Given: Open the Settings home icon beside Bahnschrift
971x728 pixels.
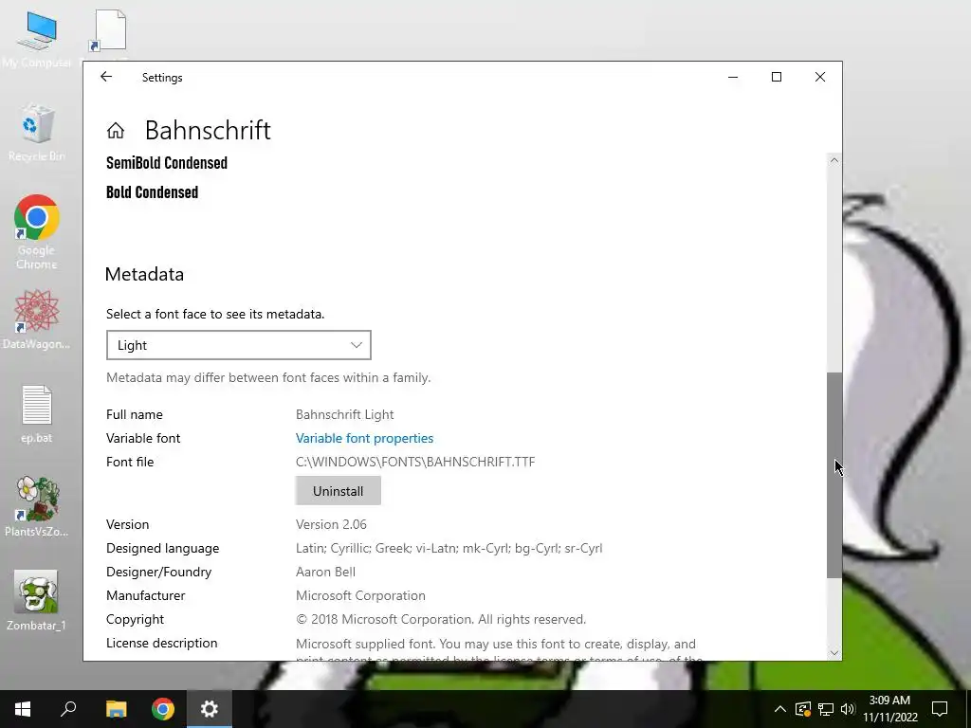Looking at the screenshot, I should pos(116,131).
